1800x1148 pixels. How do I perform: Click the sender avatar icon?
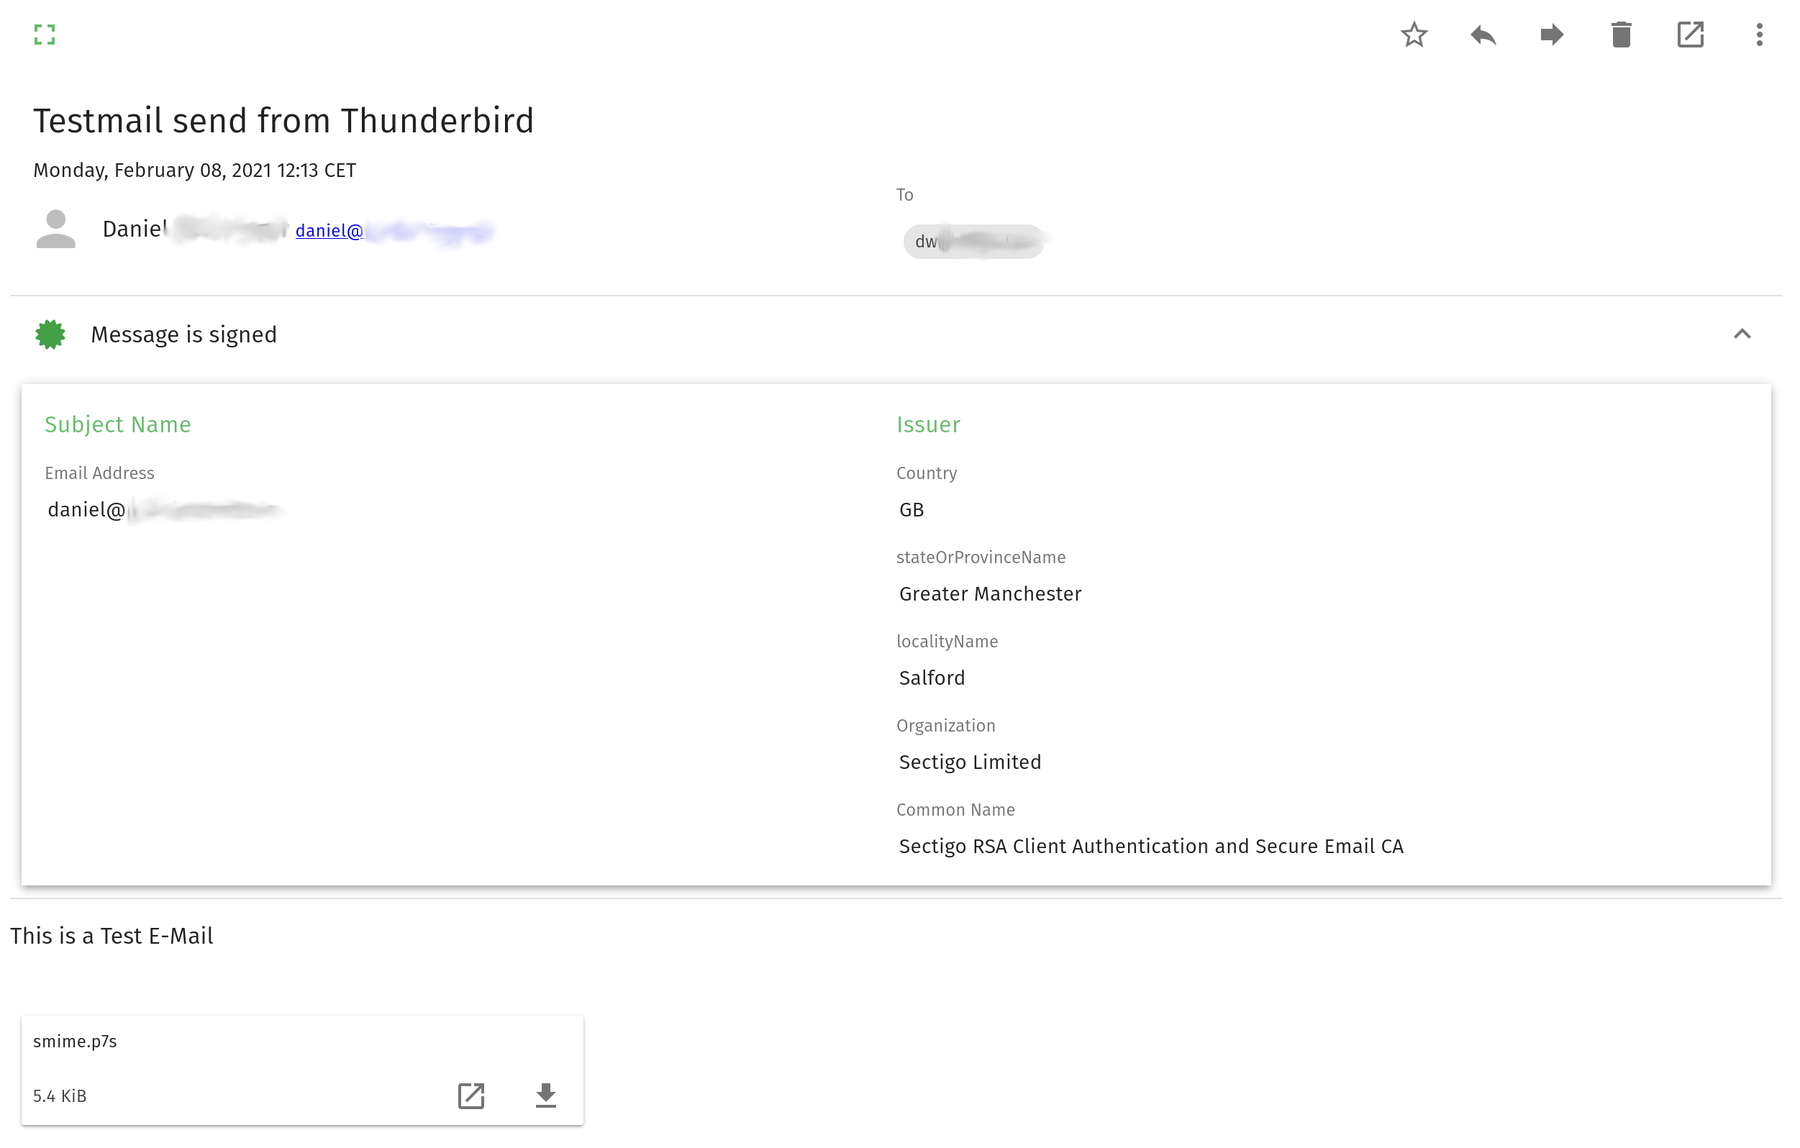coord(56,229)
